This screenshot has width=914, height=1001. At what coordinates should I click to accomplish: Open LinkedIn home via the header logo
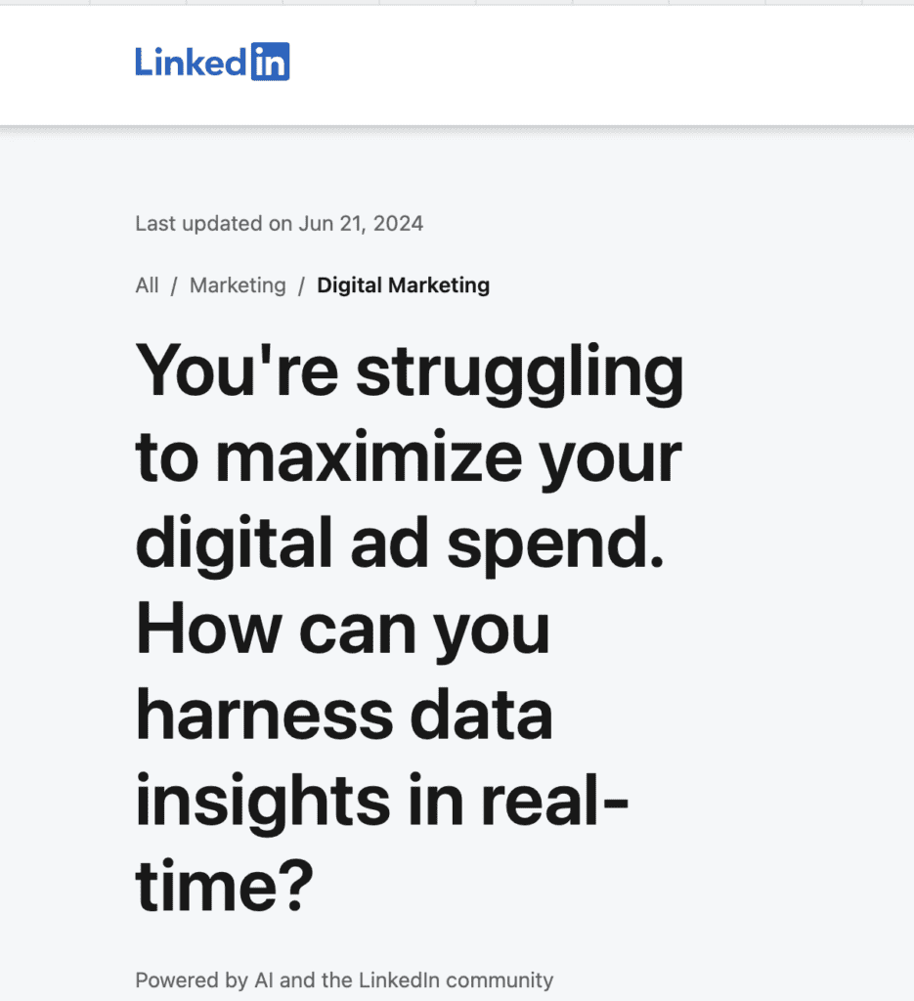(x=211, y=62)
